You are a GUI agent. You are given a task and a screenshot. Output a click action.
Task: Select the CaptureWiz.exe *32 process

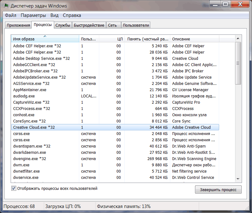tap(115, 102)
